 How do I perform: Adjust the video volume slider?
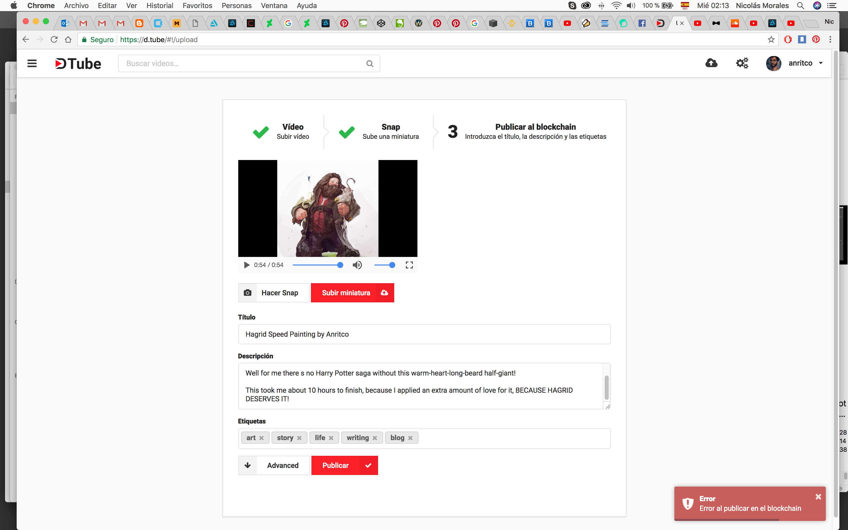[385, 265]
